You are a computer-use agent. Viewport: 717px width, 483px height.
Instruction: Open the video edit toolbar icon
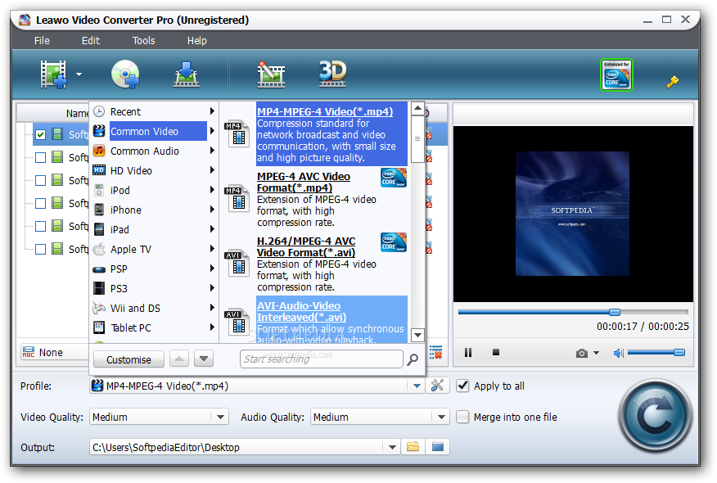click(271, 74)
